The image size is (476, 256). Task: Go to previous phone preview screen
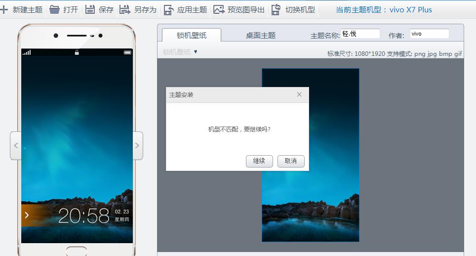click(16, 145)
